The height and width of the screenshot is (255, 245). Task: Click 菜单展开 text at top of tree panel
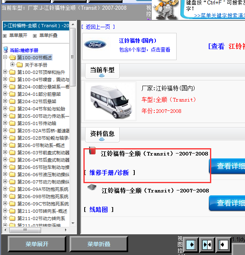[18, 35]
